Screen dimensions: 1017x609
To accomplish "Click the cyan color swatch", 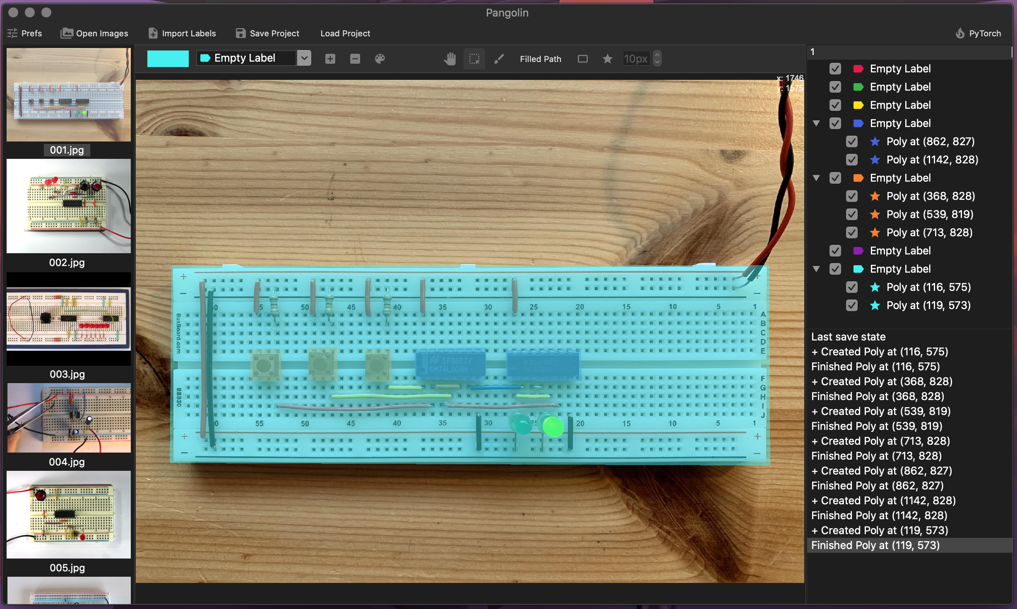I will (168, 58).
